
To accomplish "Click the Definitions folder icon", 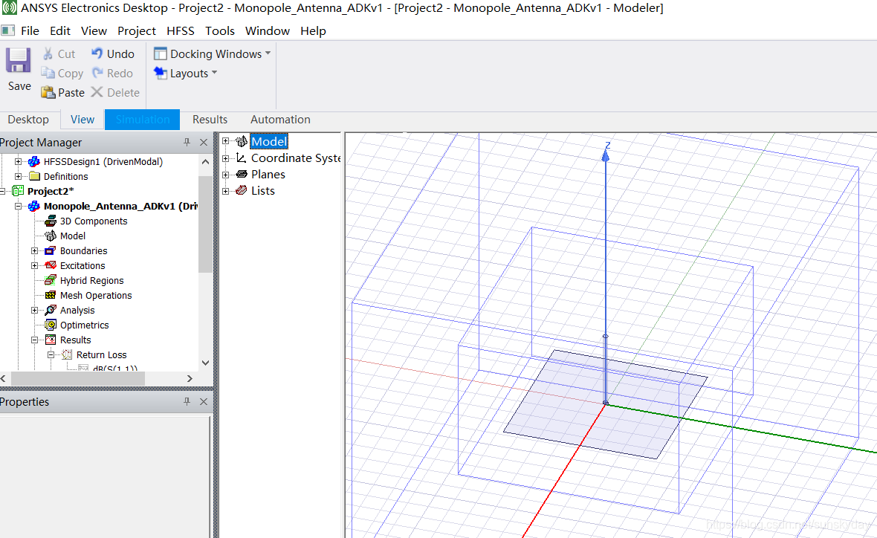I will 35,176.
